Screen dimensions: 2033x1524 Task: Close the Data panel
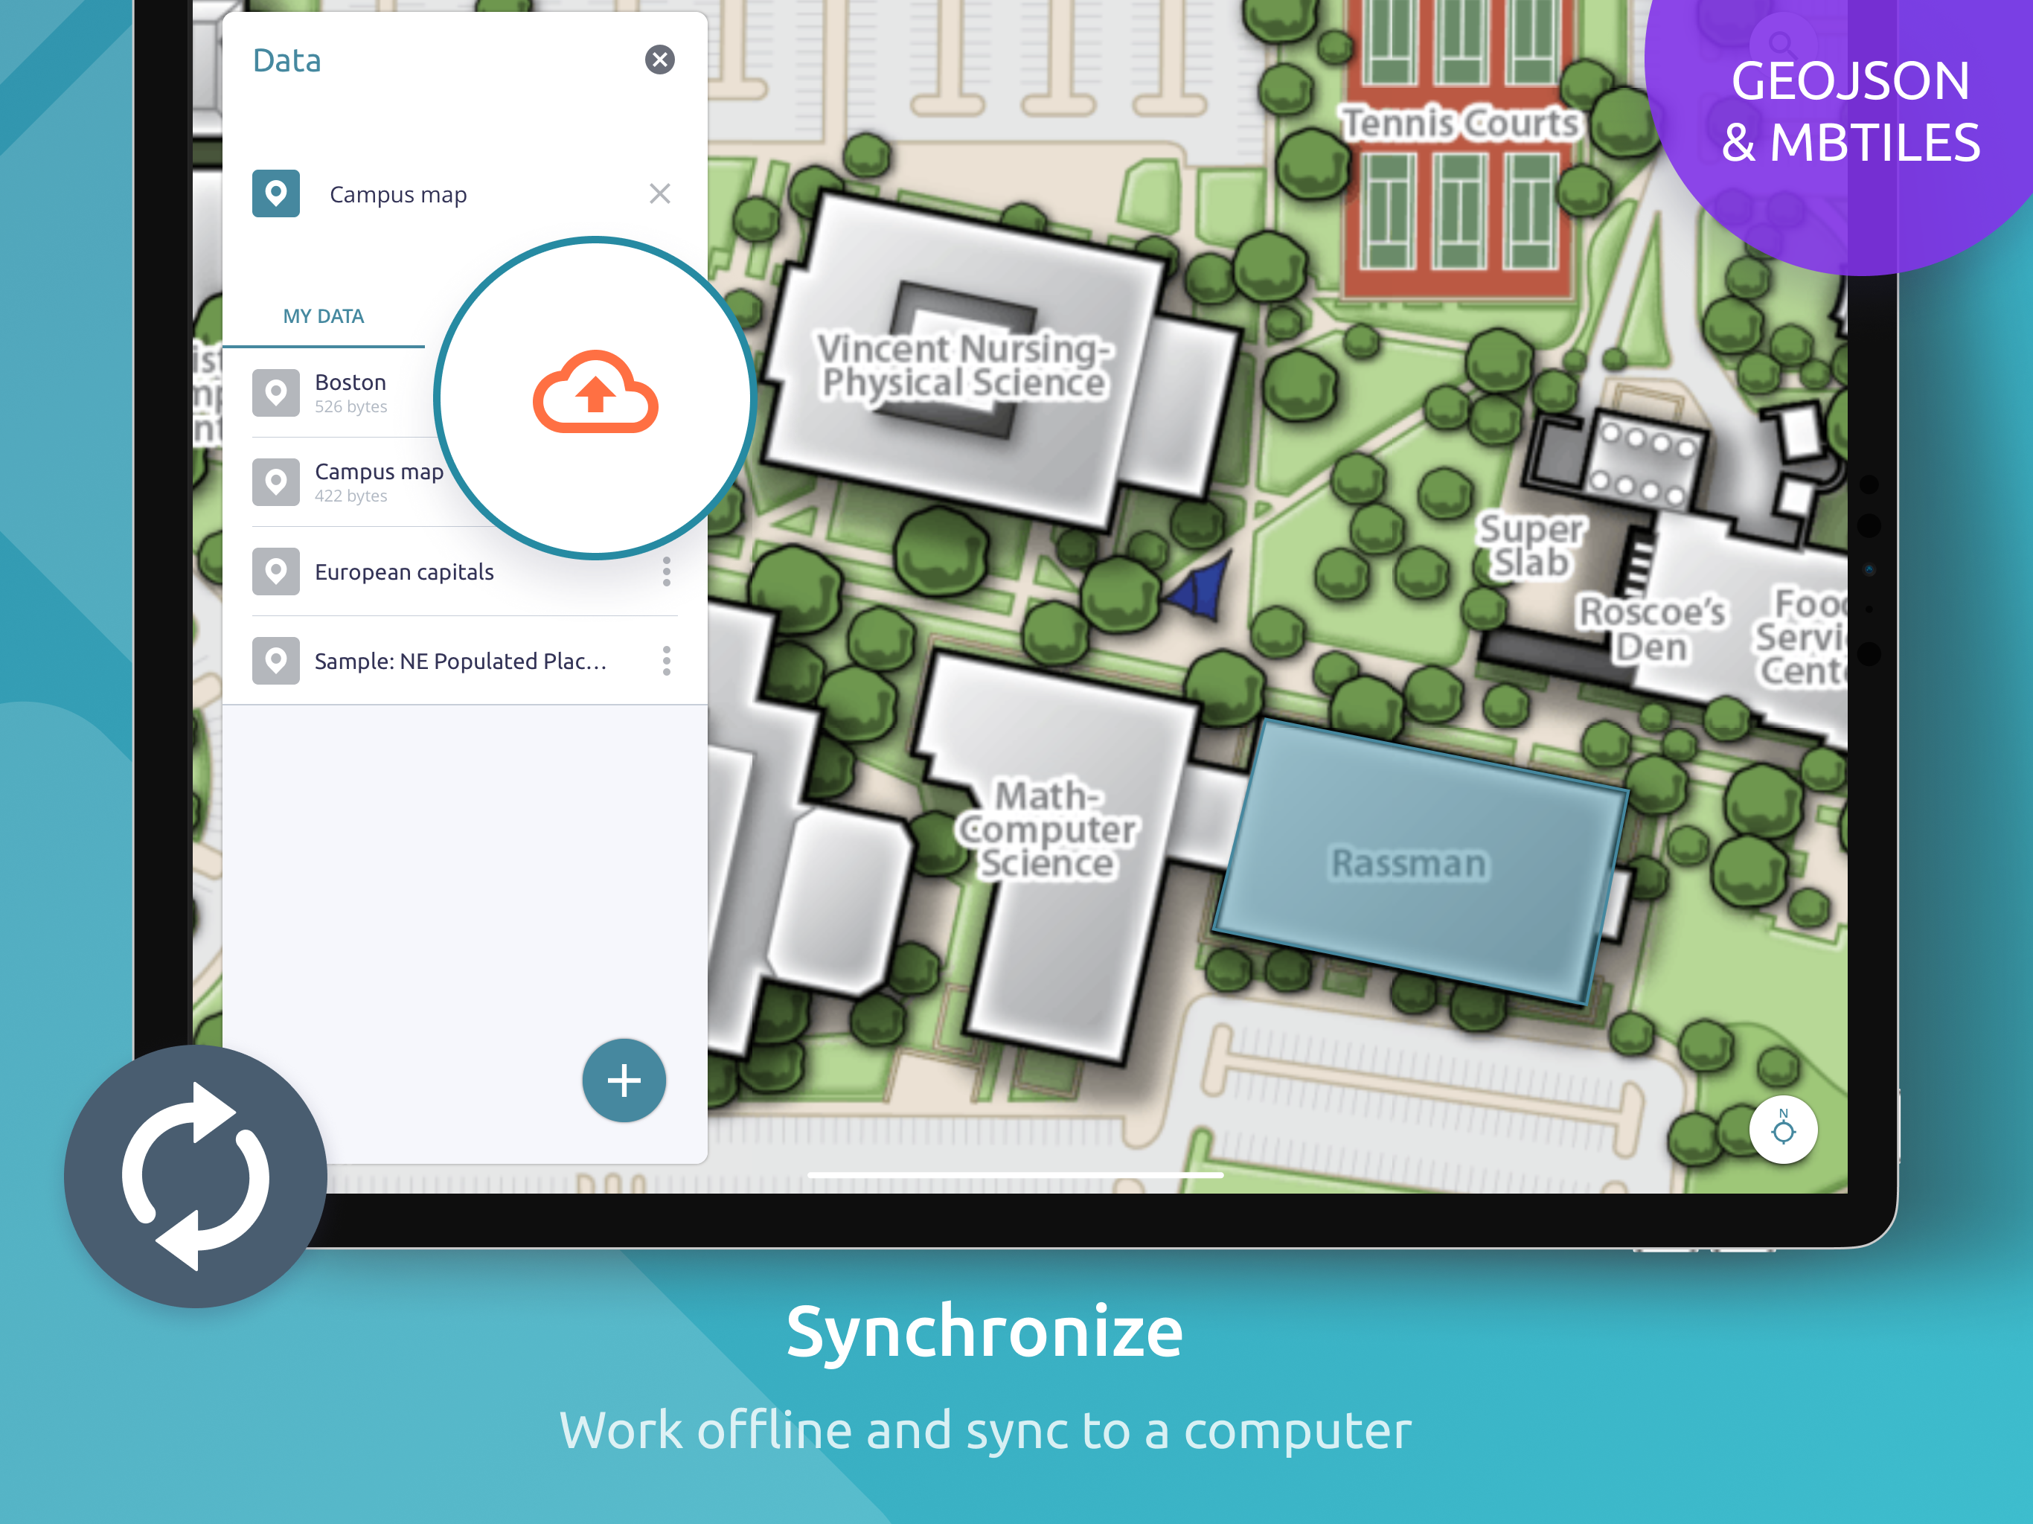click(x=659, y=60)
